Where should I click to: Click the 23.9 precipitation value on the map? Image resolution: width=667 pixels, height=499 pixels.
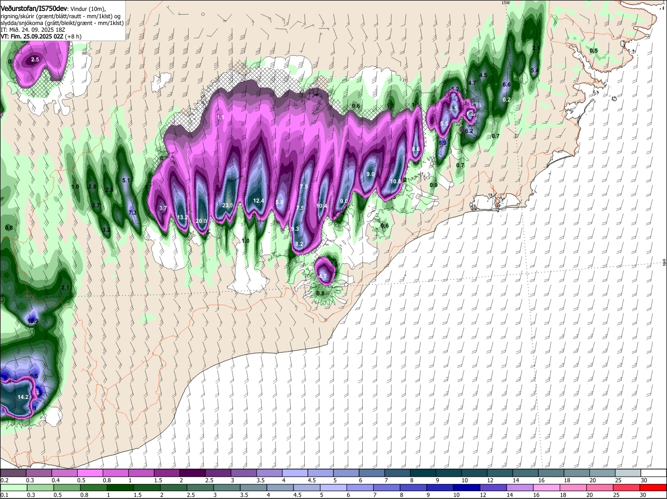point(228,205)
